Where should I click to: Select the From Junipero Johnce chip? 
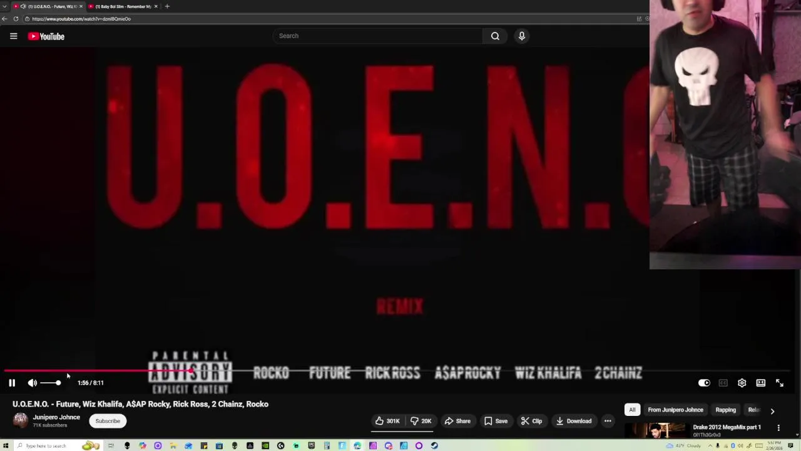(675, 410)
